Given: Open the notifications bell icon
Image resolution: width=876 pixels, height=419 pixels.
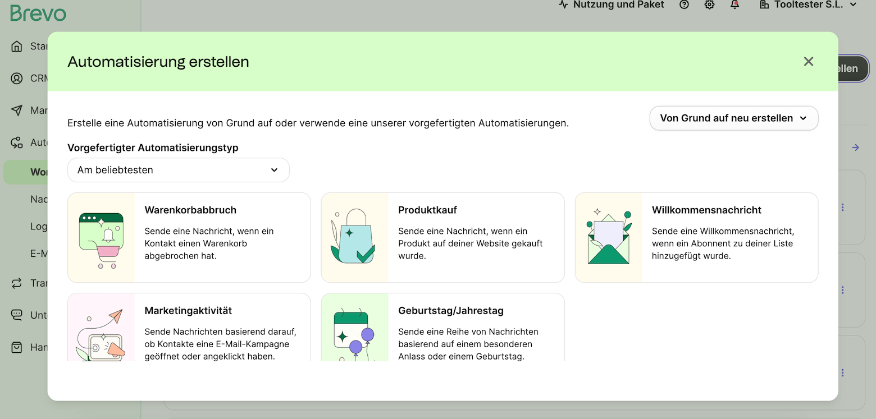Looking at the screenshot, I should click(734, 5).
